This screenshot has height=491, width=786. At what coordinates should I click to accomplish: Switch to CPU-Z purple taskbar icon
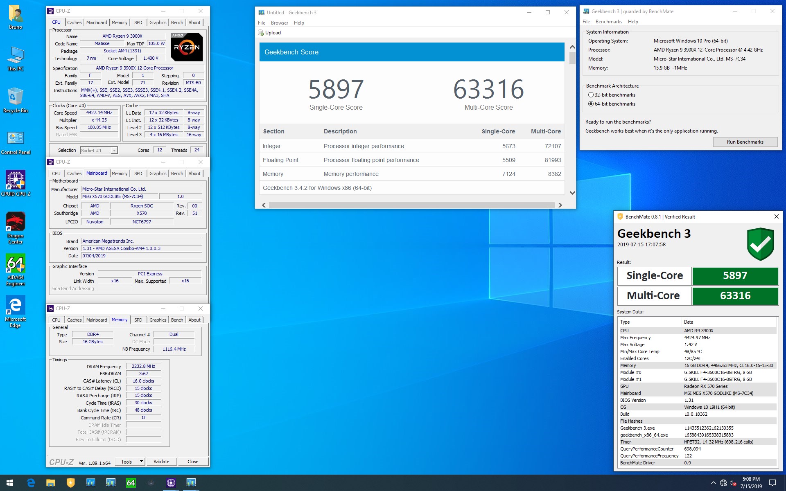(x=171, y=483)
